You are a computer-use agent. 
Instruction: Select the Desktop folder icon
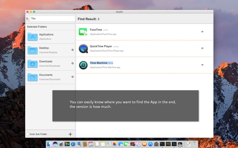(32, 50)
